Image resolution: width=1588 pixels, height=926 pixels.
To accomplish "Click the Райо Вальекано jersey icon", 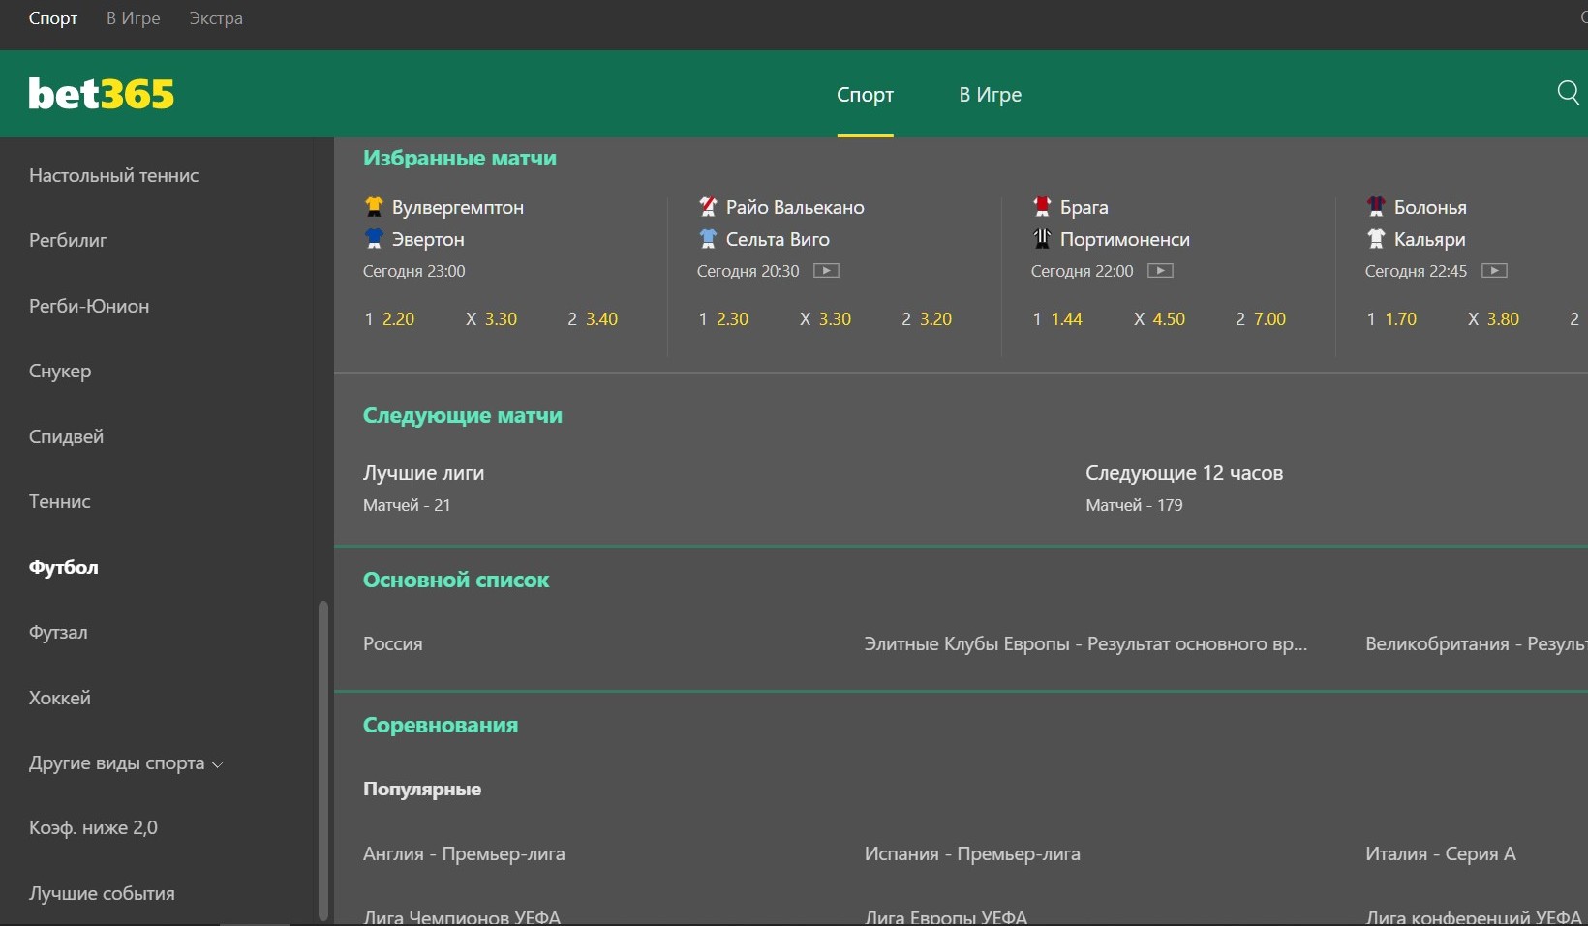I will tap(708, 206).
